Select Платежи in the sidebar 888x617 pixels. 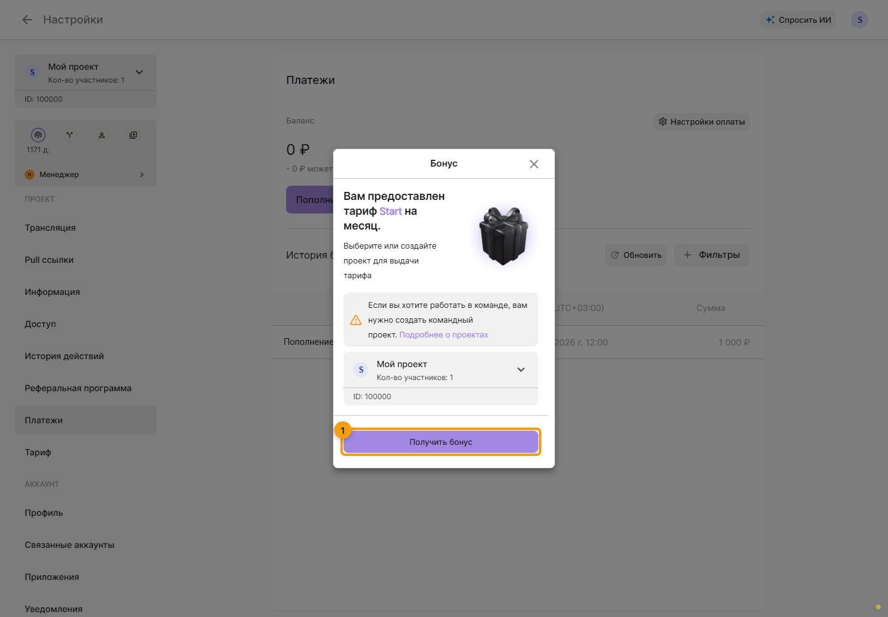pos(86,420)
